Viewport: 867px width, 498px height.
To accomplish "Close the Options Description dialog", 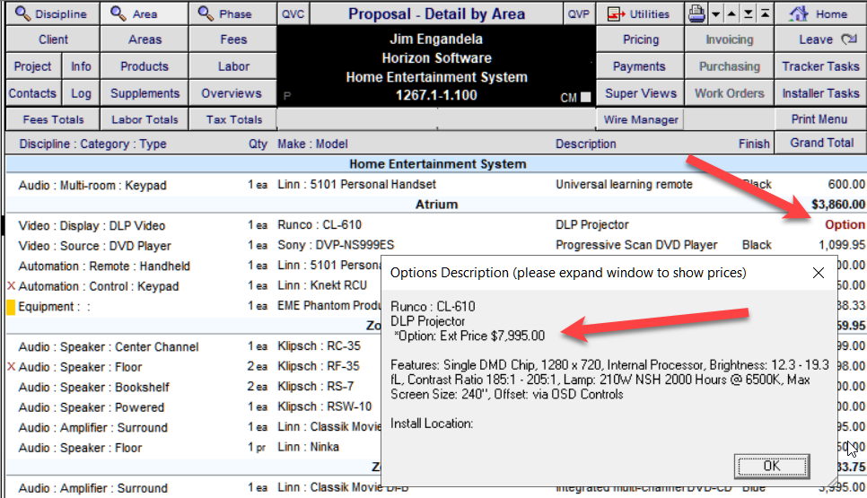I will 819,273.
